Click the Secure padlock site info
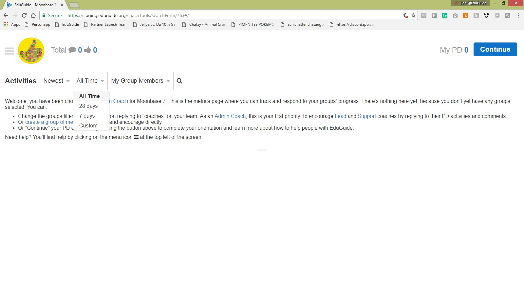The height and width of the screenshot is (281, 524). (x=52, y=15)
